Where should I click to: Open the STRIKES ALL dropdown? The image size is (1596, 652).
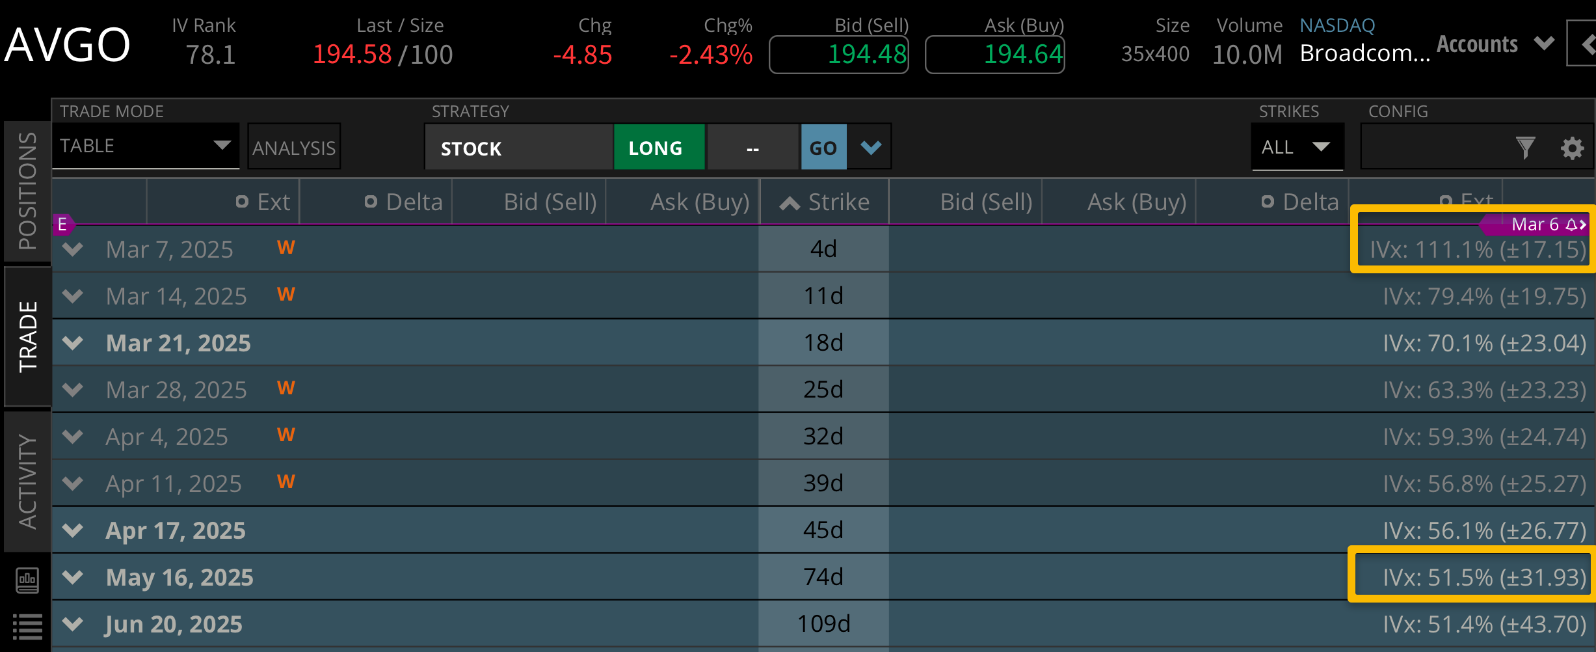[x=1296, y=147]
